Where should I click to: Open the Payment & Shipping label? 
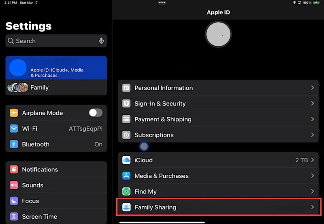tap(163, 119)
